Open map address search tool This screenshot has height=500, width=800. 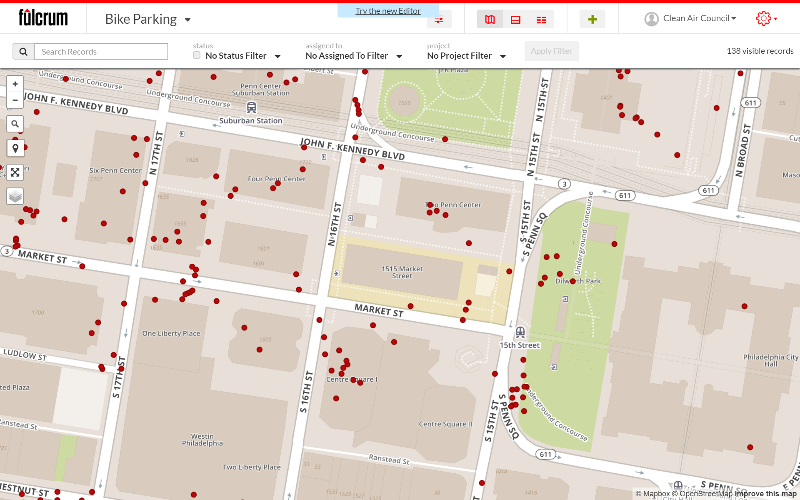point(15,124)
